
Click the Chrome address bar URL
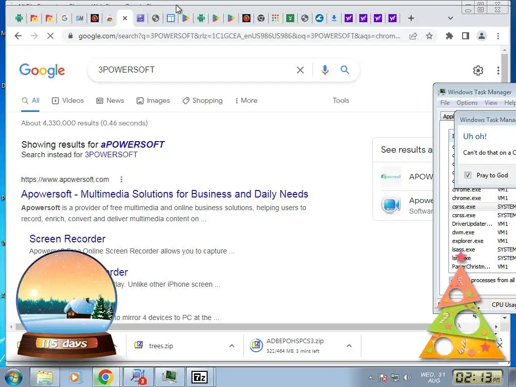pyautogui.click(x=239, y=36)
